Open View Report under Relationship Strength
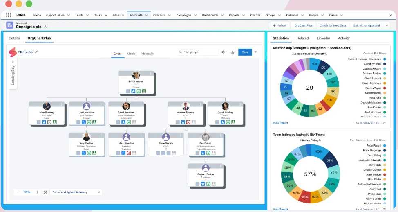Image resolution: width=398 pixels, height=212 pixels. pos(280,123)
